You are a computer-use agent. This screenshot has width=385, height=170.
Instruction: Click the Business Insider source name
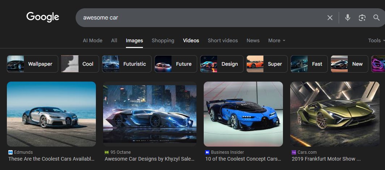point(227,152)
